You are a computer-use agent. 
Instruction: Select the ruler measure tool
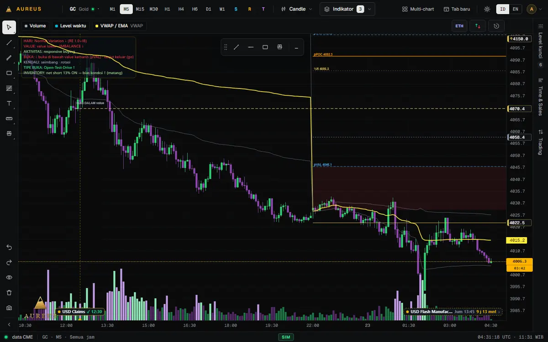pos(9,119)
